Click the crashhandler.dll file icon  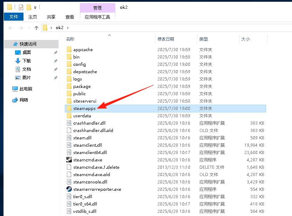pos(69,123)
